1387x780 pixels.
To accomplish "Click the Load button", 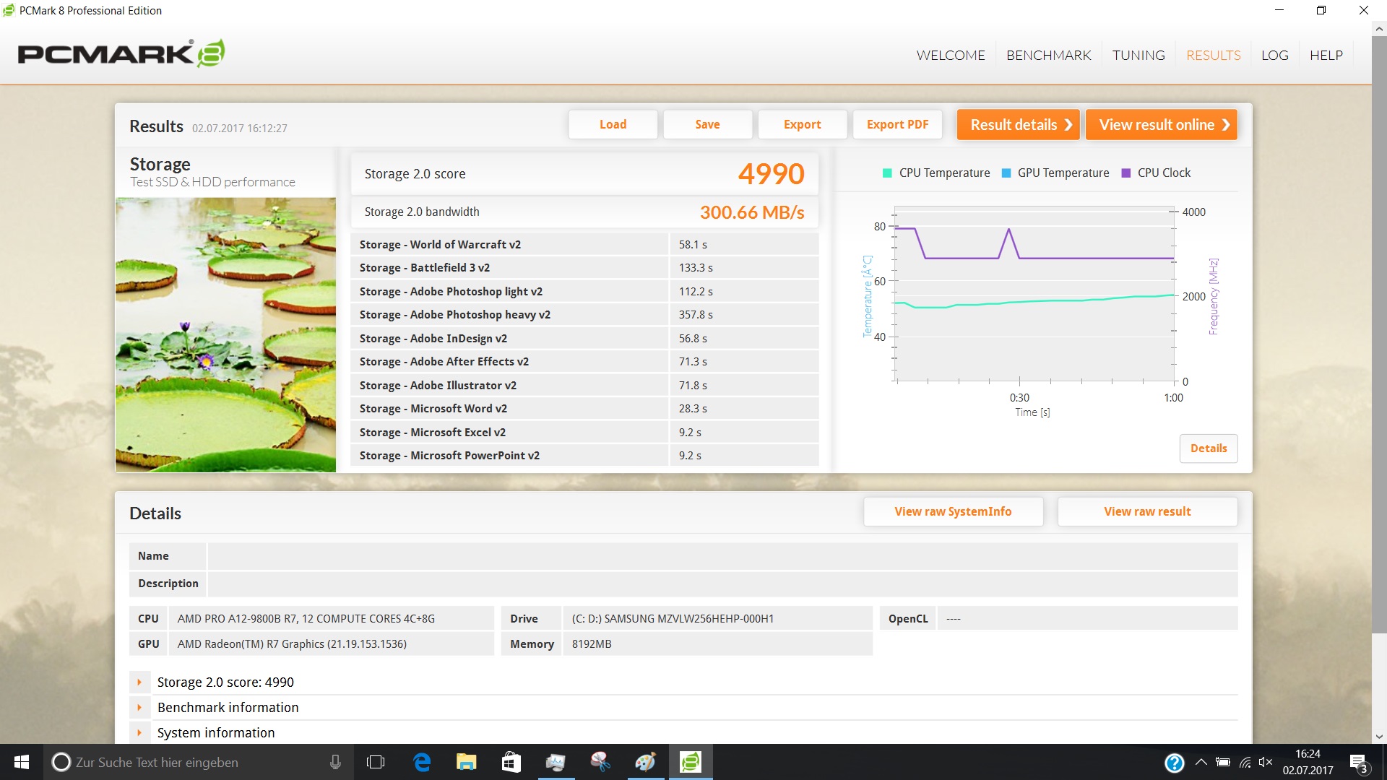I will point(613,124).
